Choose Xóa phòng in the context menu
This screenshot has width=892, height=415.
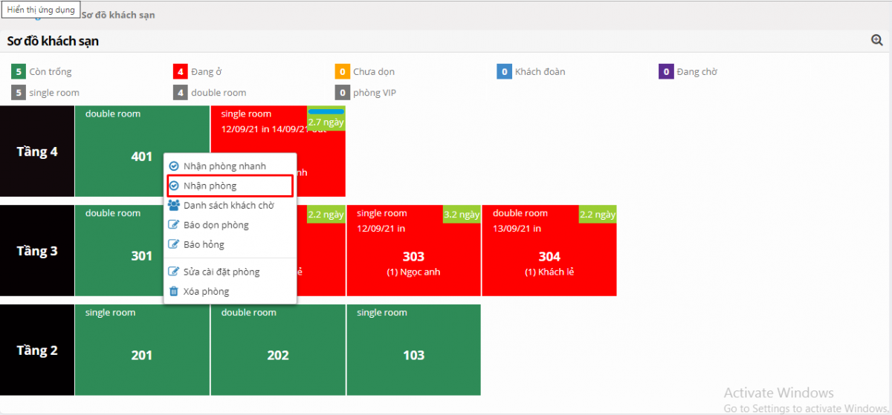pyautogui.click(x=206, y=292)
